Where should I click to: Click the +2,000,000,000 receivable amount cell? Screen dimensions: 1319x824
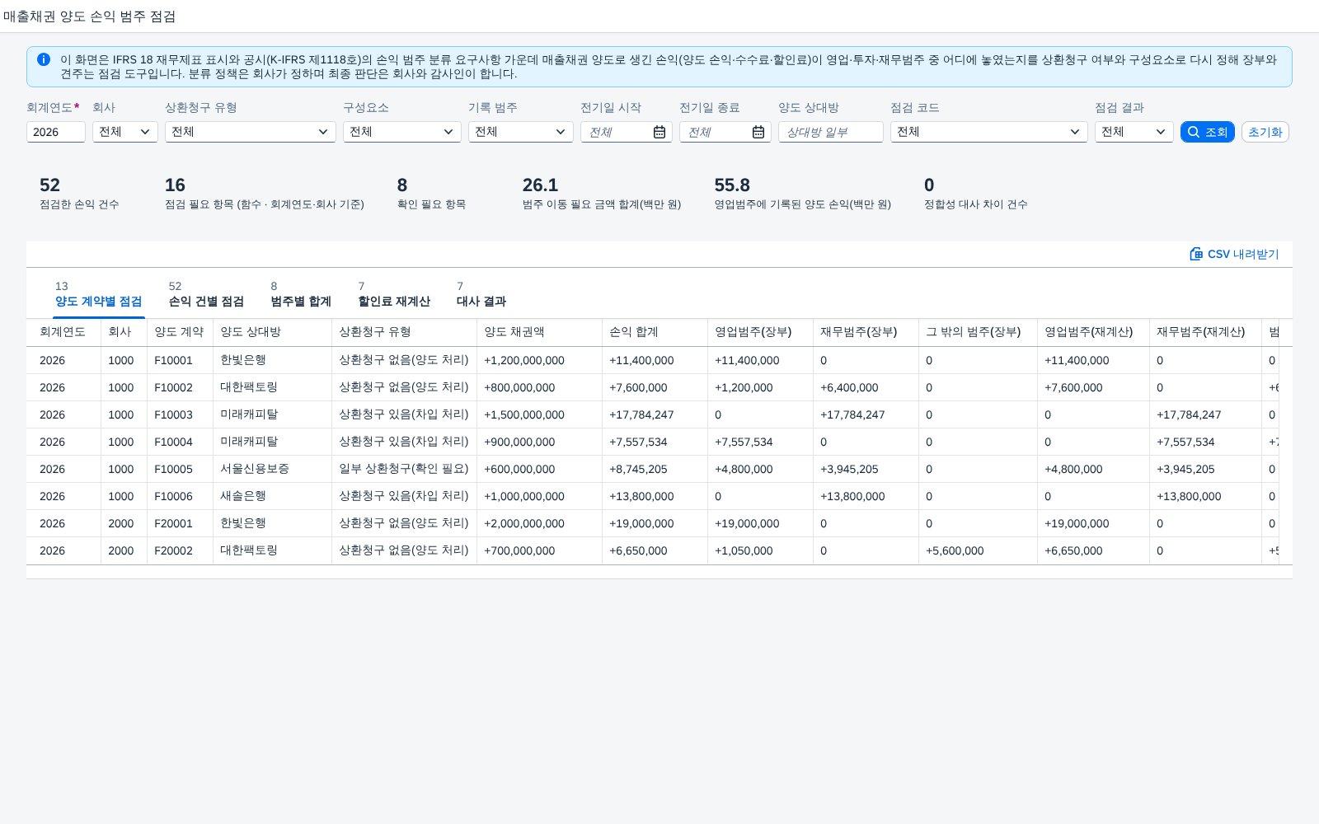click(x=540, y=523)
